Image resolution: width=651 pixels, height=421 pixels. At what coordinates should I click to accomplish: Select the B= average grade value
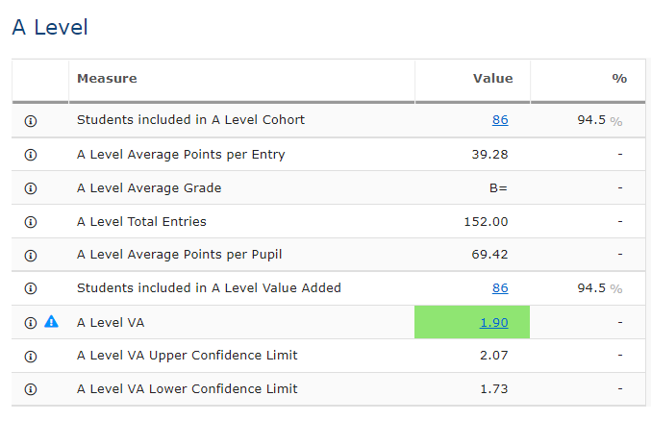tap(497, 188)
